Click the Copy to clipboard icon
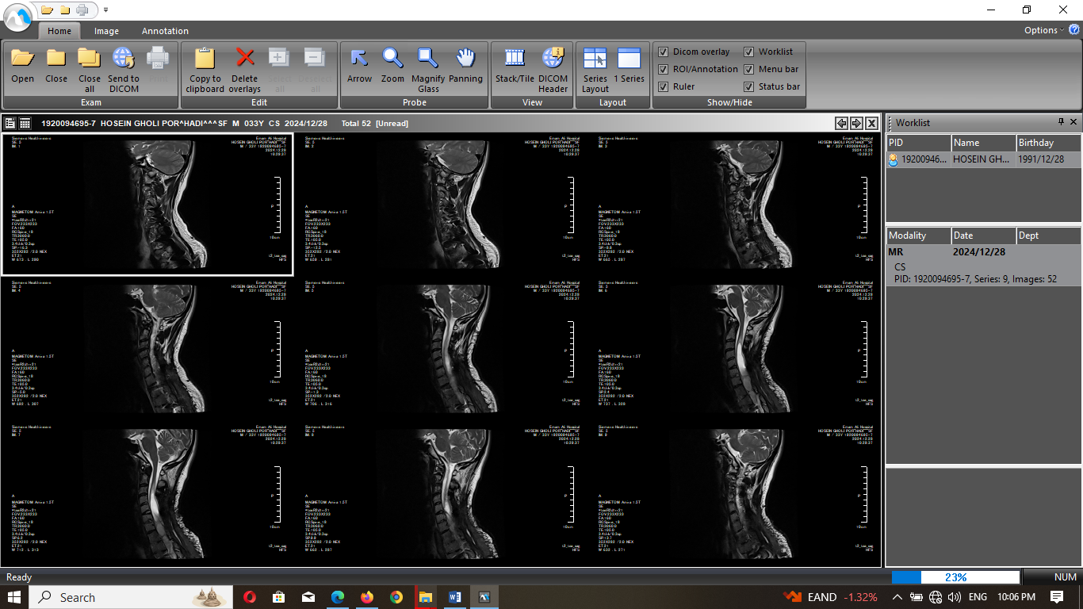The image size is (1083, 609). pos(205,59)
